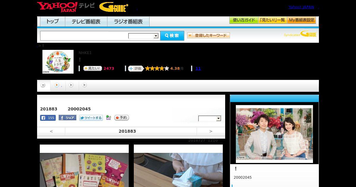Click the Syndicated G-Guide logo
This screenshot has width=356, height=187.
click(x=300, y=34)
